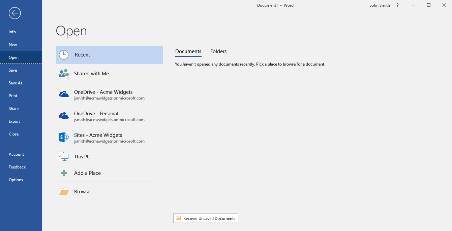Go to the New document page
Screen dimensions: 452x231
click(x=21, y=45)
